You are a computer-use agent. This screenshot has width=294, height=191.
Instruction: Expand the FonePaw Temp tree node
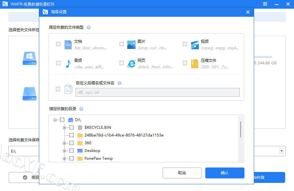[64, 158]
